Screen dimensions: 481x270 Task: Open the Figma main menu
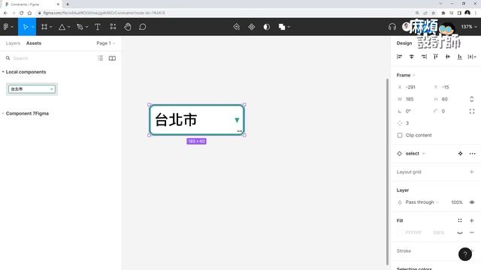coord(8,27)
